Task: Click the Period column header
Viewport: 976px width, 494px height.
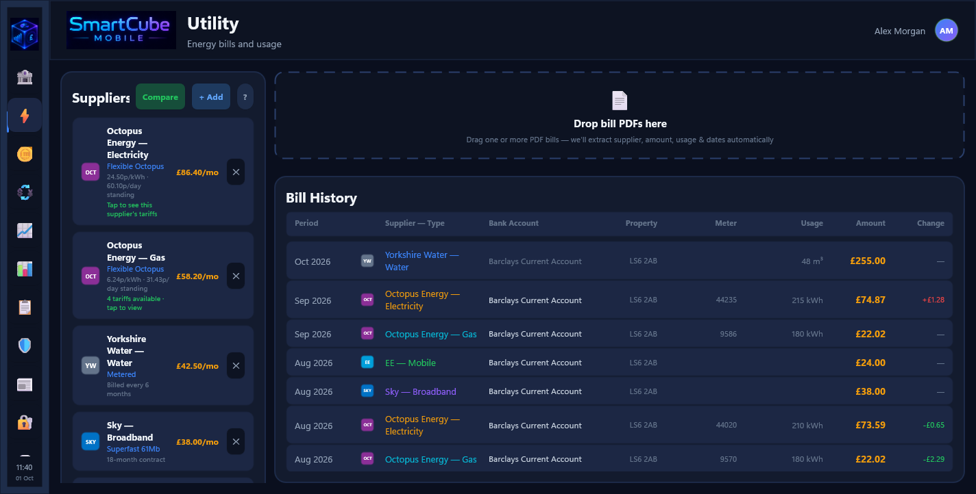Action: point(306,223)
